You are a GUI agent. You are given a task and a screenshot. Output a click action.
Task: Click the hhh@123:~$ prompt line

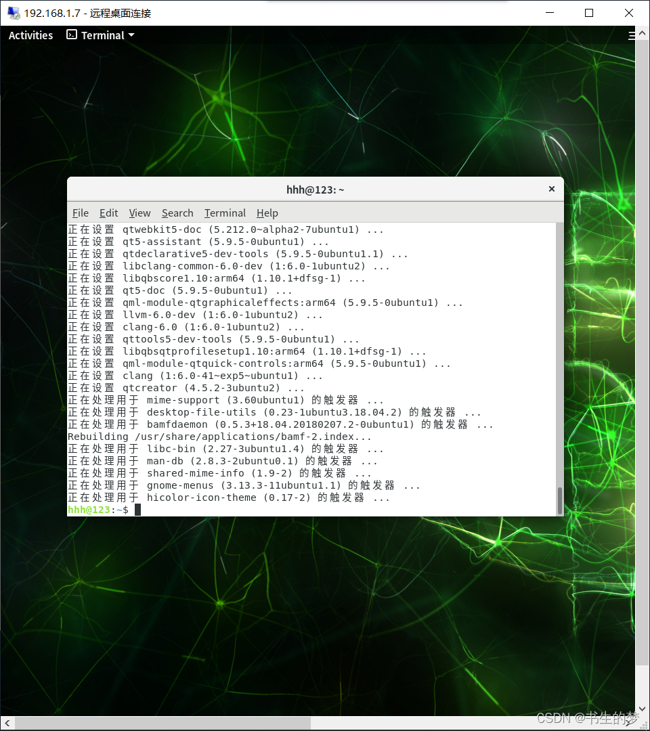click(x=104, y=510)
